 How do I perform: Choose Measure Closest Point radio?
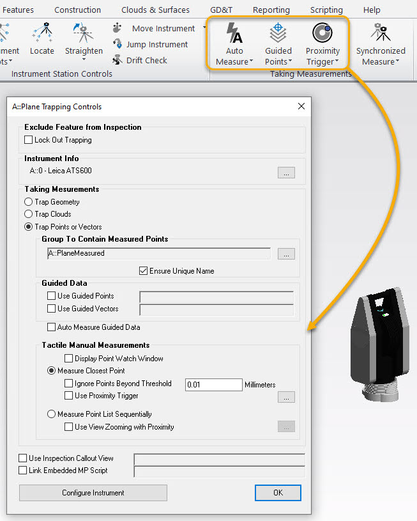pyautogui.click(x=52, y=371)
